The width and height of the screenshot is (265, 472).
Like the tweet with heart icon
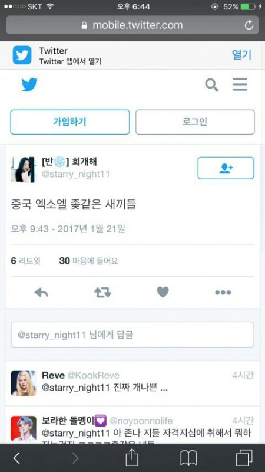point(163,292)
